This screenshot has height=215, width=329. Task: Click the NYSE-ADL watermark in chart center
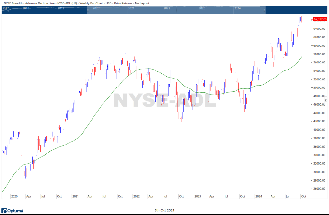pyautogui.click(x=164, y=100)
